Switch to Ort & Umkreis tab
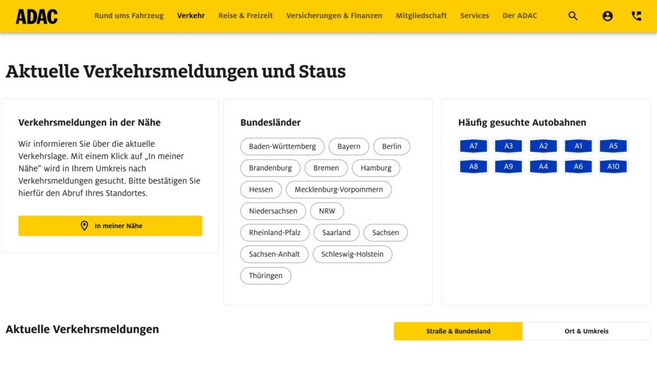Image resolution: width=657 pixels, height=369 pixels. (x=586, y=331)
